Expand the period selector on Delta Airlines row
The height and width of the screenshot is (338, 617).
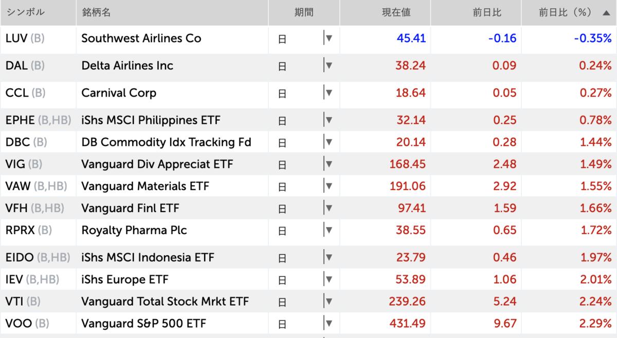[x=329, y=66]
